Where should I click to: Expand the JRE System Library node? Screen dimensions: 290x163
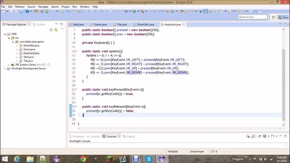(9, 65)
